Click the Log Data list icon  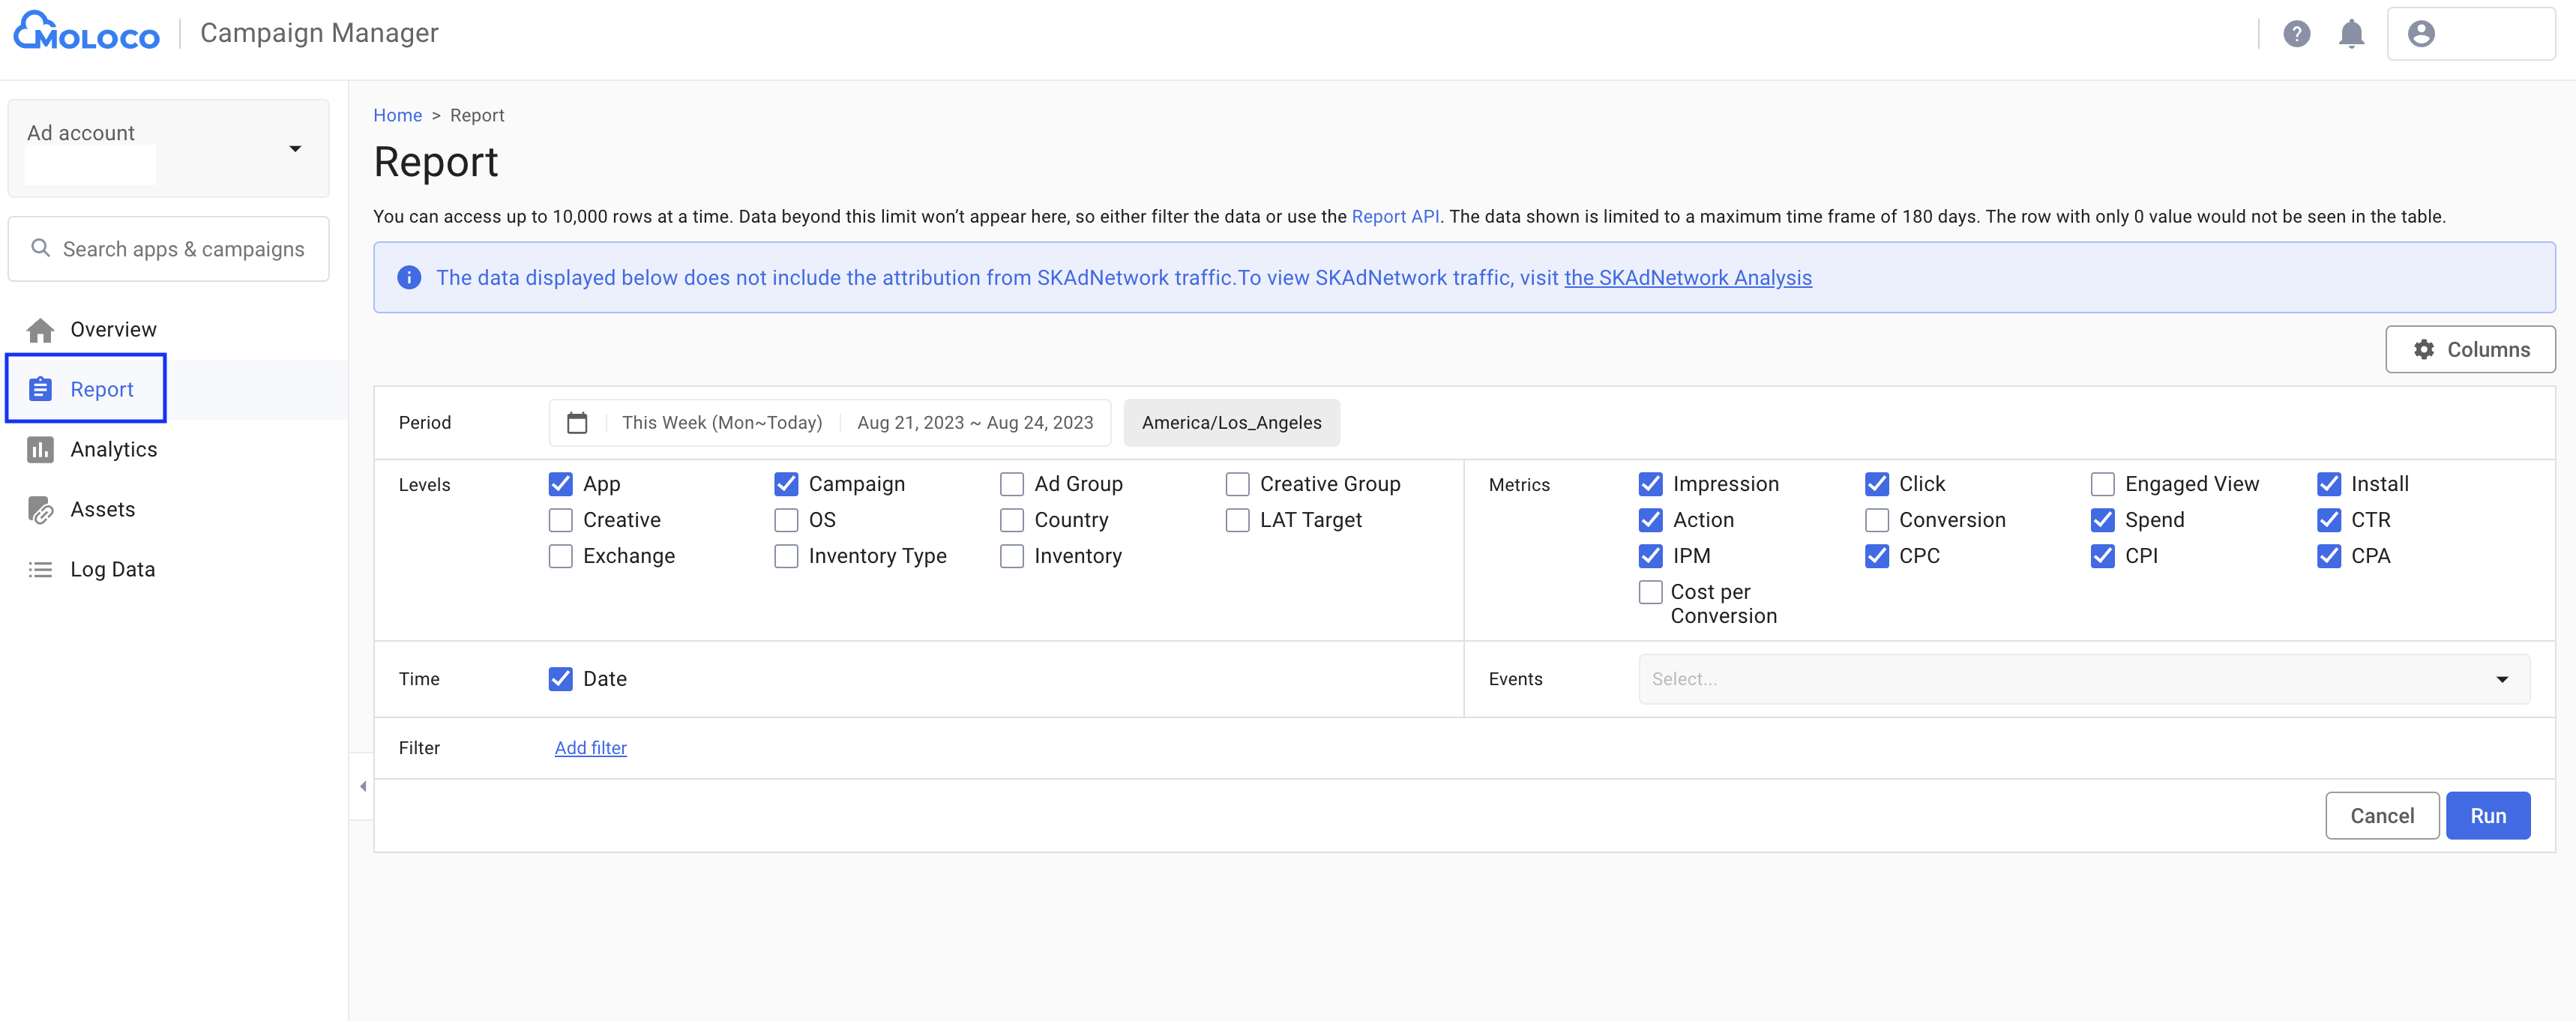[41, 570]
